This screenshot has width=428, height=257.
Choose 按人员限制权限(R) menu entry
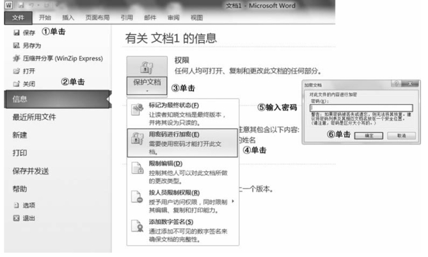(182, 201)
